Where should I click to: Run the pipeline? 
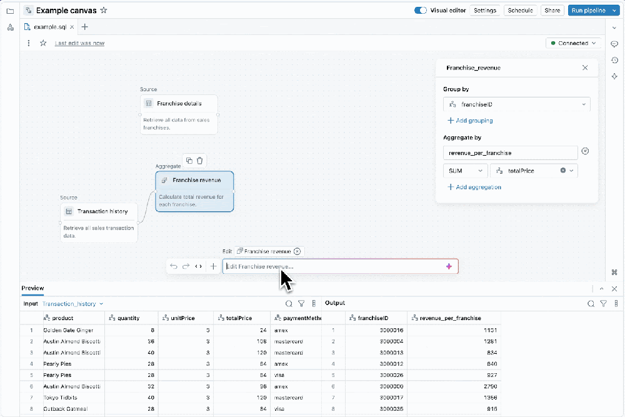[x=588, y=11]
